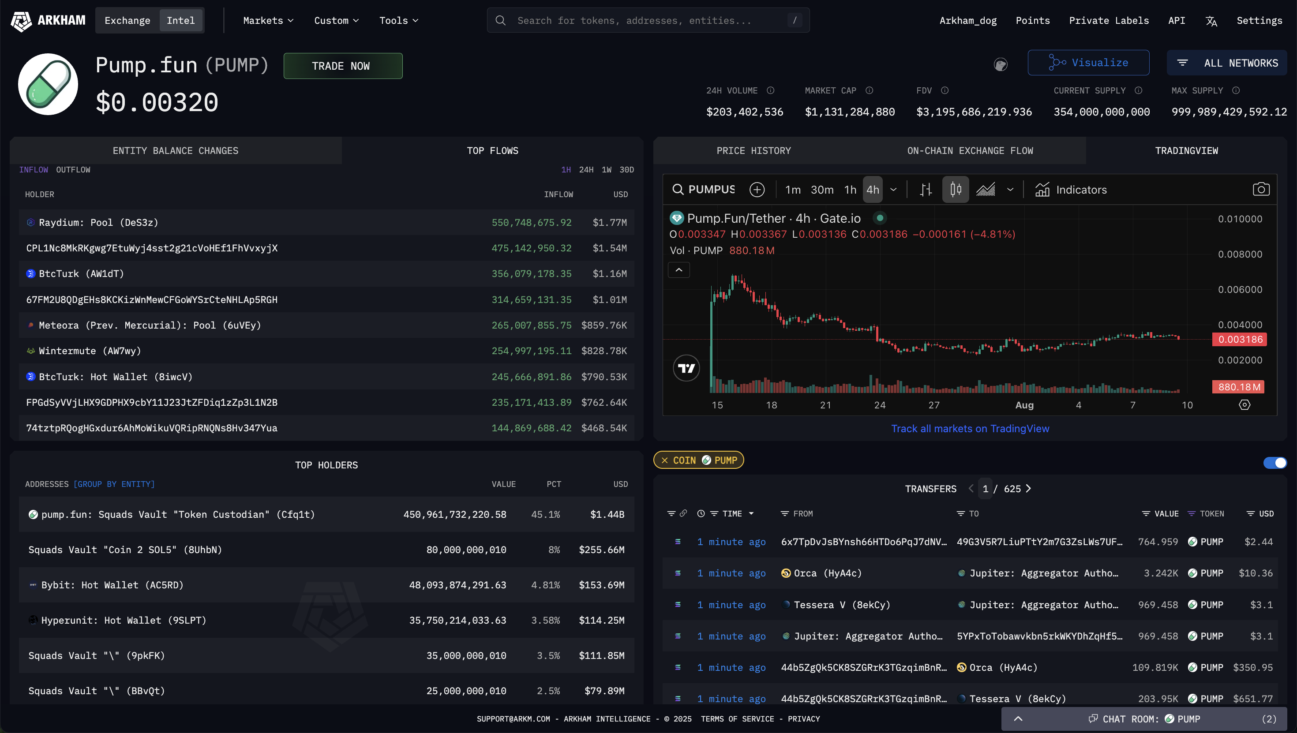Select the 4h chart interval
The height and width of the screenshot is (733, 1297).
(x=873, y=190)
